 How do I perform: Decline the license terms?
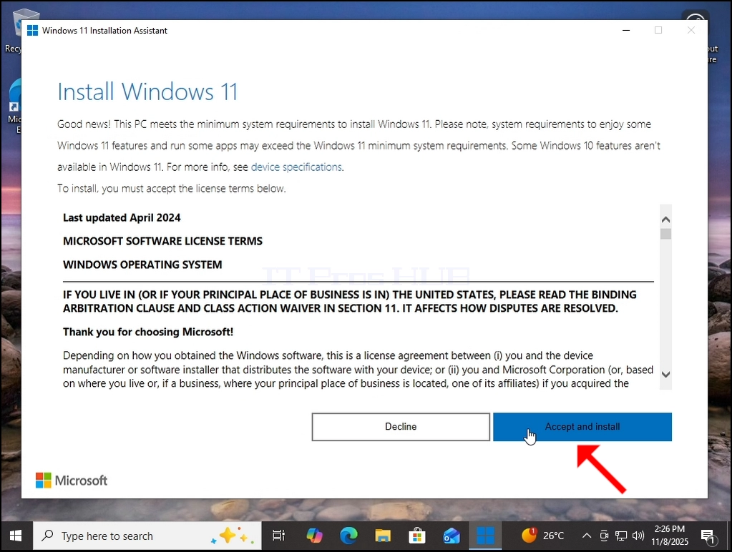(x=401, y=426)
